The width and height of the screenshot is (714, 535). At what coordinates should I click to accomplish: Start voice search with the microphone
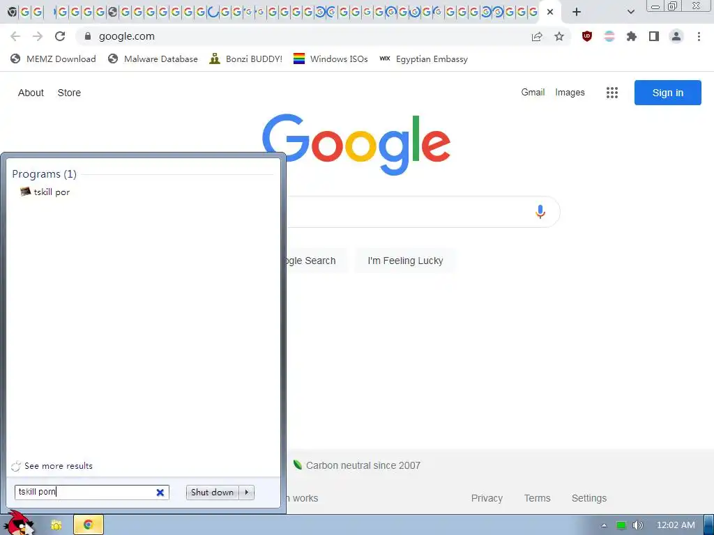pyautogui.click(x=540, y=212)
